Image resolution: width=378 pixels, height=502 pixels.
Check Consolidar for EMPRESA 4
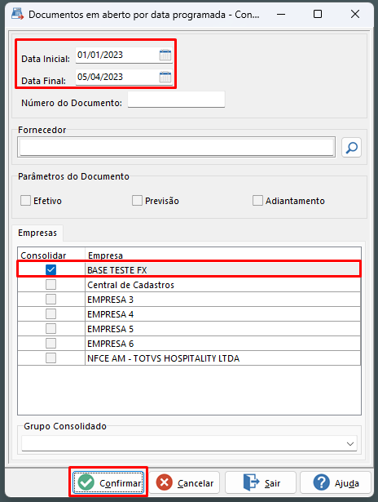(x=51, y=314)
